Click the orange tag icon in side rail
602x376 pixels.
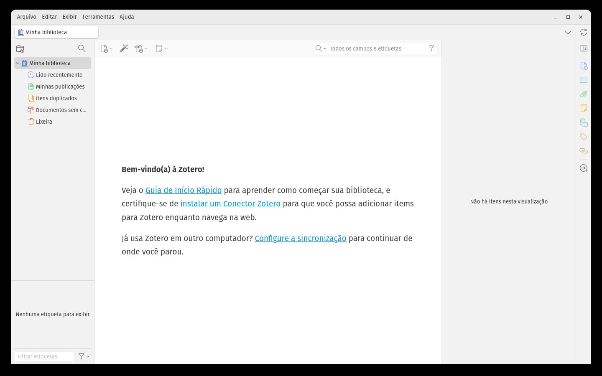pos(584,137)
